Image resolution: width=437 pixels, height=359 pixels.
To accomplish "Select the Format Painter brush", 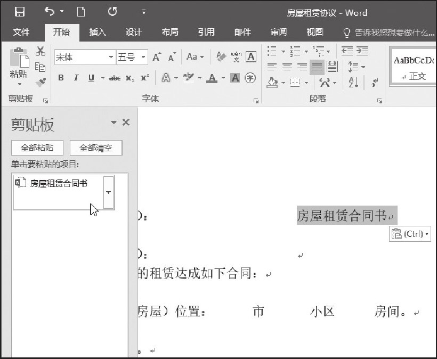I will point(41,81).
